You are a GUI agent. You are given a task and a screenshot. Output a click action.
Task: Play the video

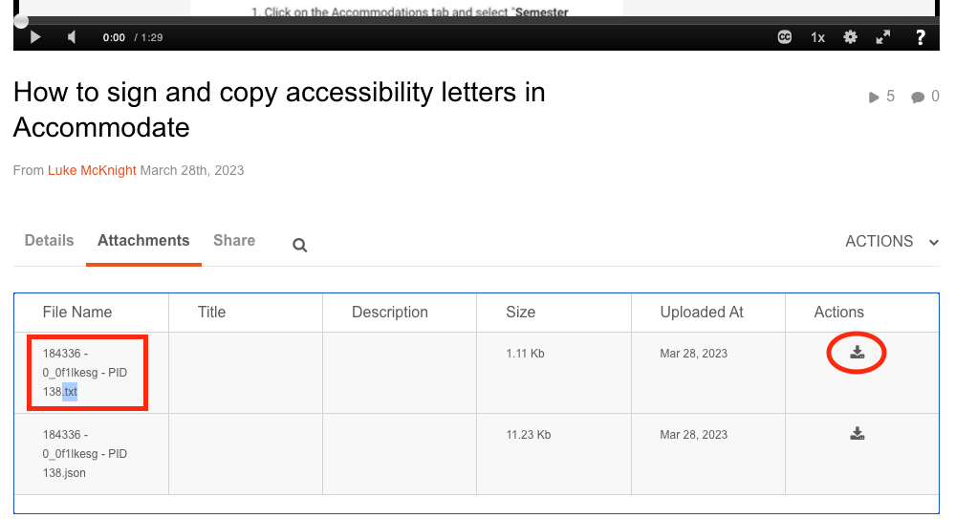[x=35, y=37]
